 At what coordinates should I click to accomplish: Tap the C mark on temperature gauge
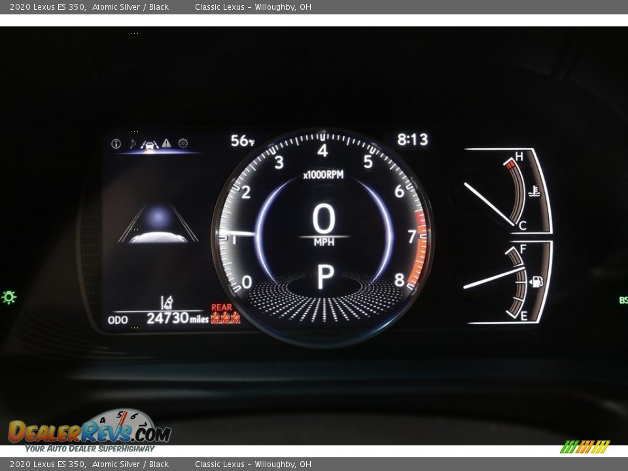click(x=522, y=226)
